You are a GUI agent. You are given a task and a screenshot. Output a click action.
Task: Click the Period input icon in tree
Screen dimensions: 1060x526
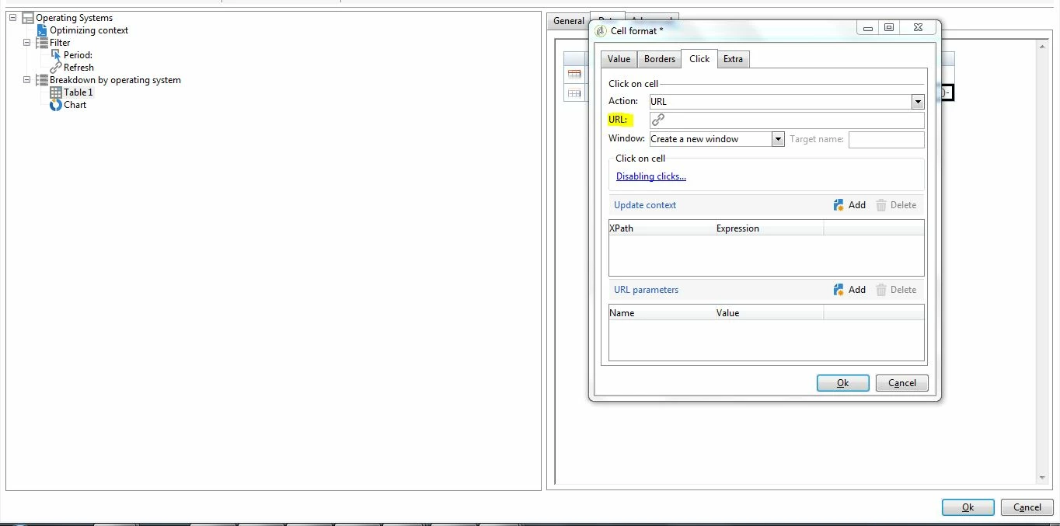56,55
